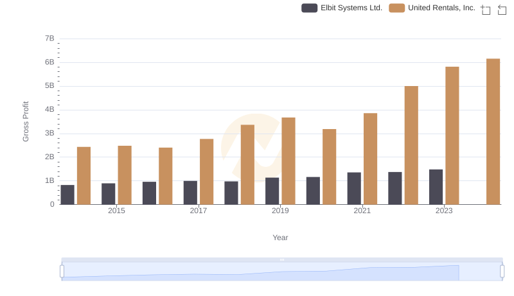This screenshot has height=296, width=514.
Task: Click the 5B y-axis label
Action: pyautogui.click(x=49, y=86)
